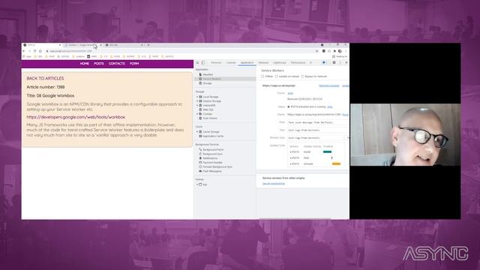The height and width of the screenshot is (270, 480).
Task: Expand the Local Storage tree node
Action: click(x=197, y=97)
